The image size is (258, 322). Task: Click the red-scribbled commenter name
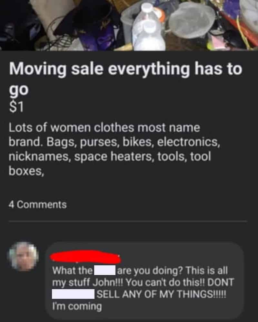pos(86,257)
